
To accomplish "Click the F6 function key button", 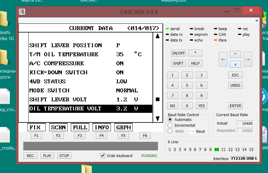I will pos(145,136).
